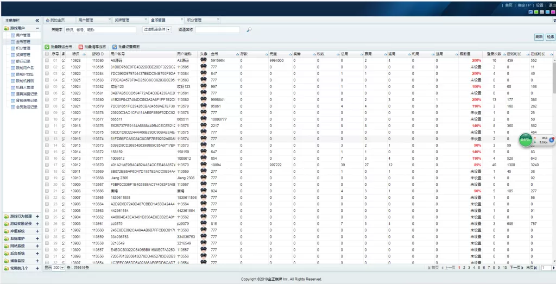Open the 过滤概率条件 dropdown
556x284 pixels.
(157, 30)
